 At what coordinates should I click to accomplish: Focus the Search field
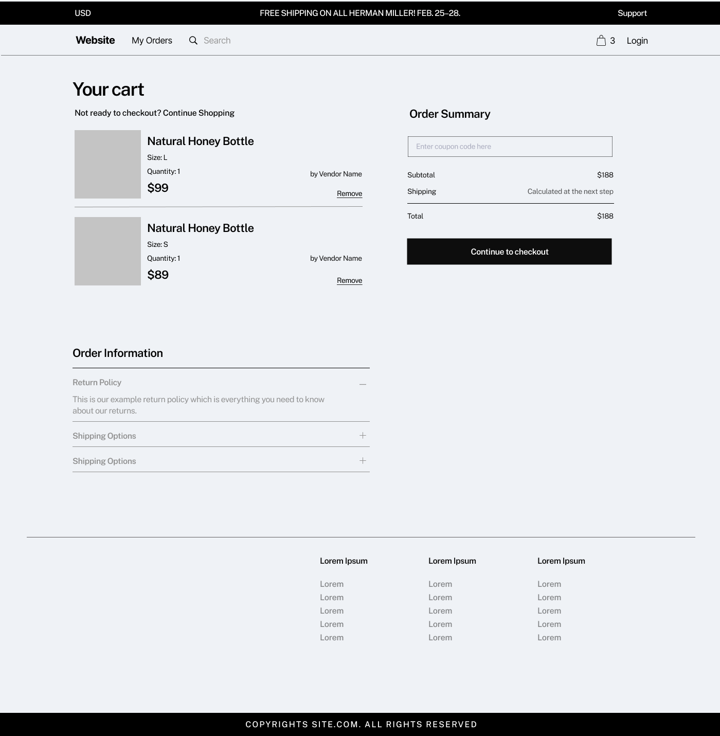(x=217, y=40)
